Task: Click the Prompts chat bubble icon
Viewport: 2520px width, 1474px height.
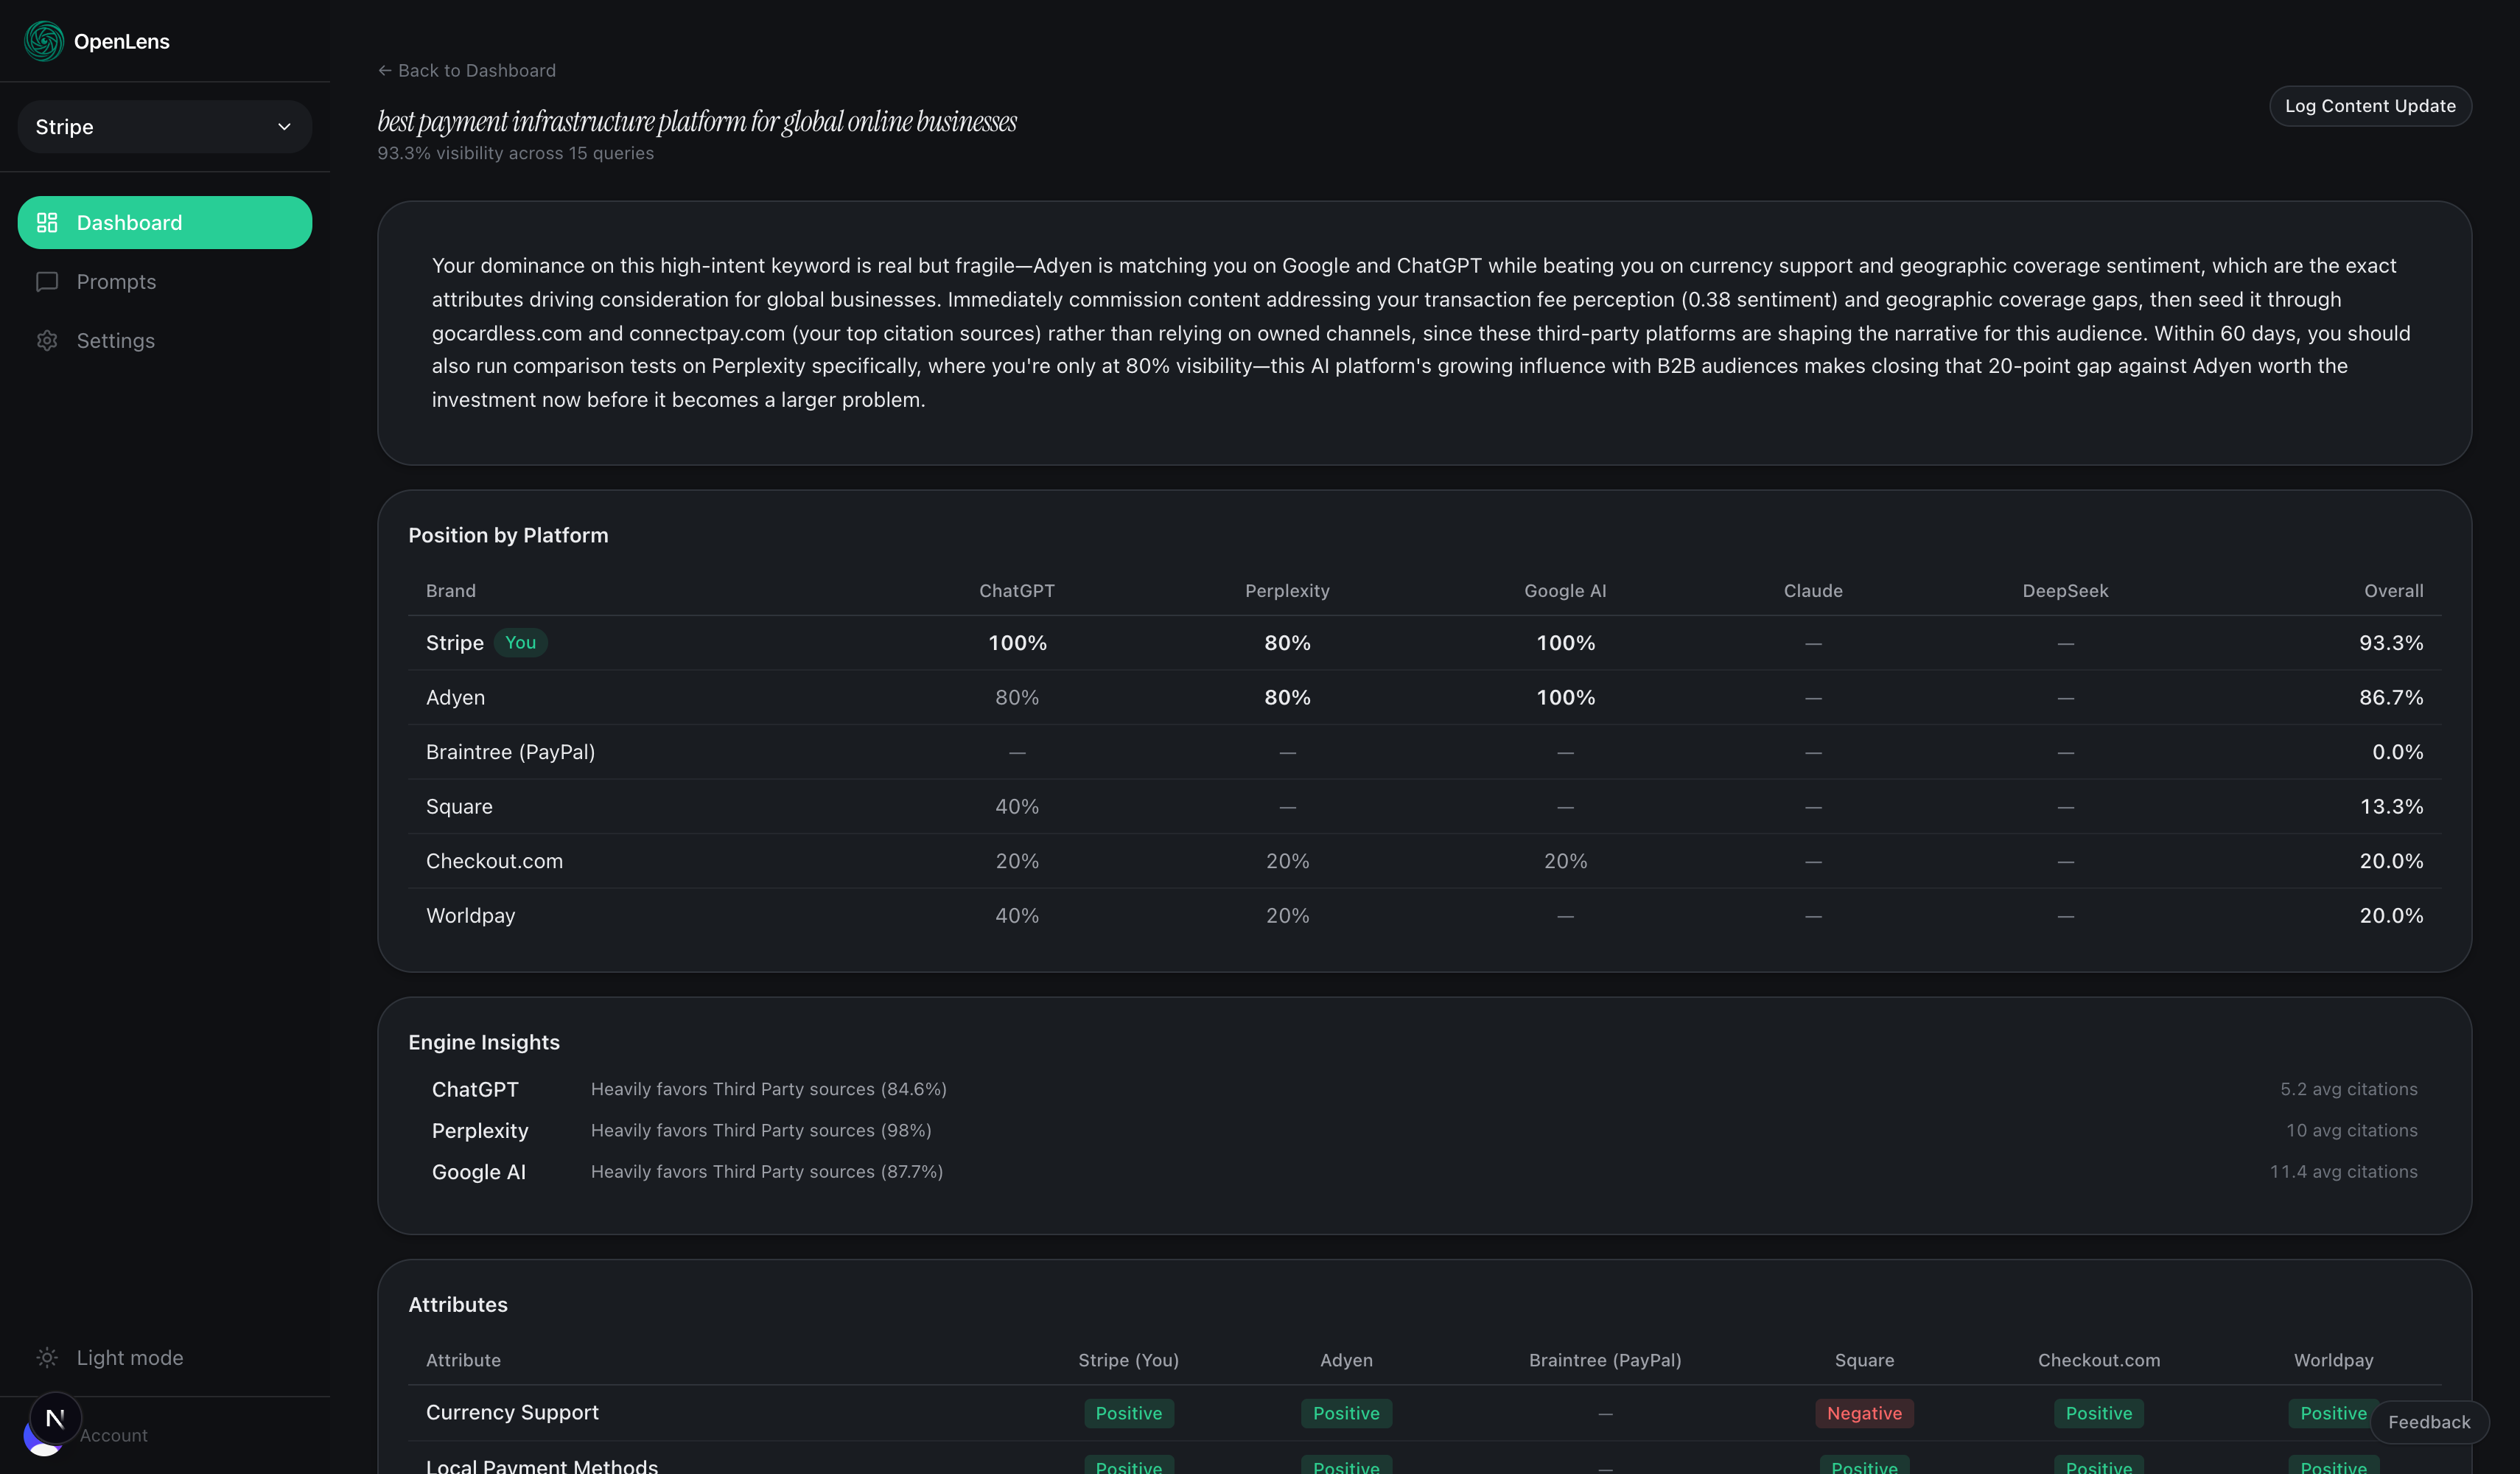Action: point(47,281)
